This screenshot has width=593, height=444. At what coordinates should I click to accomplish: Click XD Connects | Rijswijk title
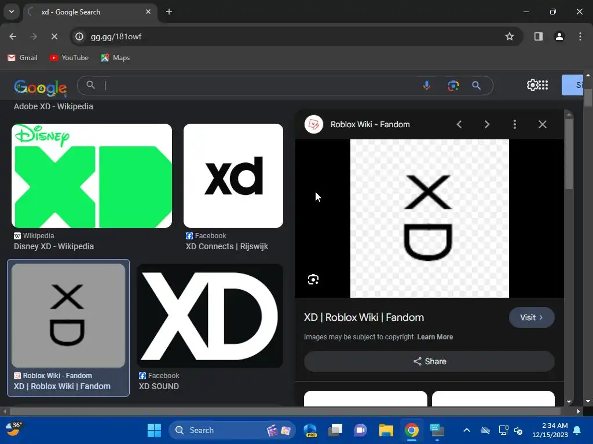tap(227, 246)
